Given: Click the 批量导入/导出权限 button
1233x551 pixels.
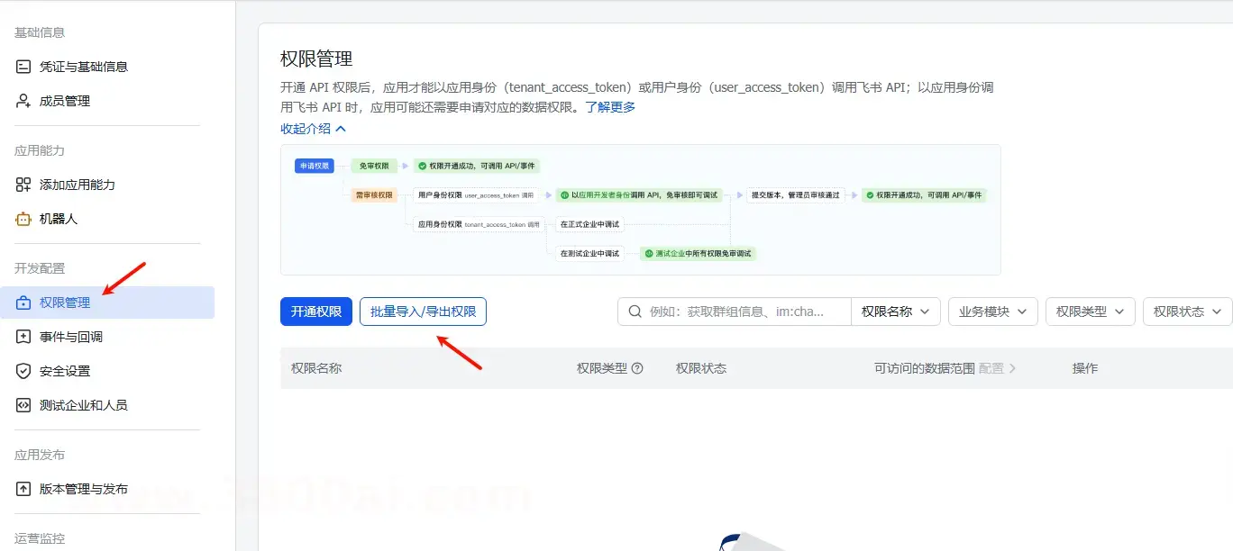Looking at the screenshot, I should click(423, 312).
